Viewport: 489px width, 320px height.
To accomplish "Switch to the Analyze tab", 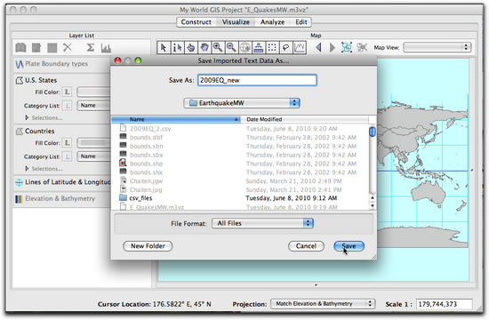I will point(273,22).
